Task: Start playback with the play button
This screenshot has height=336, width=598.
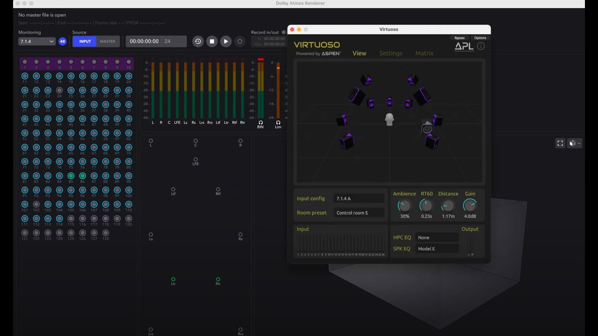Action: coord(226,42)
